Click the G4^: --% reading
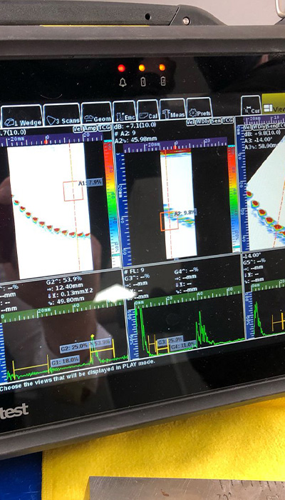Screen dimensions: 285x500 [188, 272]
